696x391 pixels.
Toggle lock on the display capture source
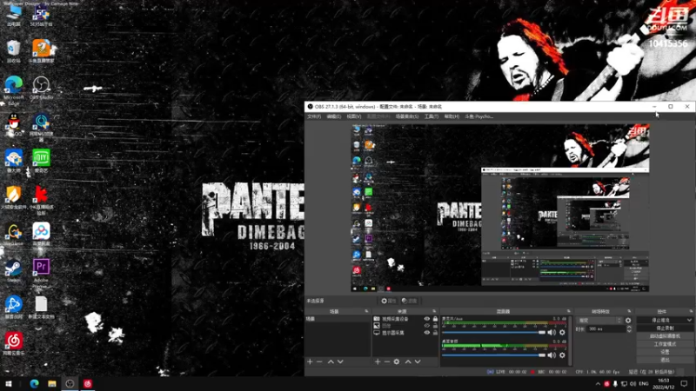coord(435,333)
